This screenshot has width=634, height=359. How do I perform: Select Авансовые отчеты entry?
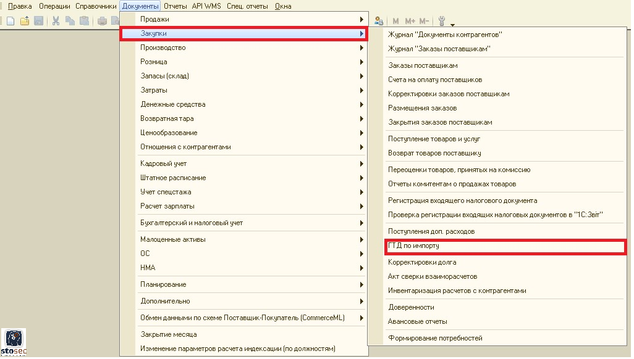[x=497, y=321]
